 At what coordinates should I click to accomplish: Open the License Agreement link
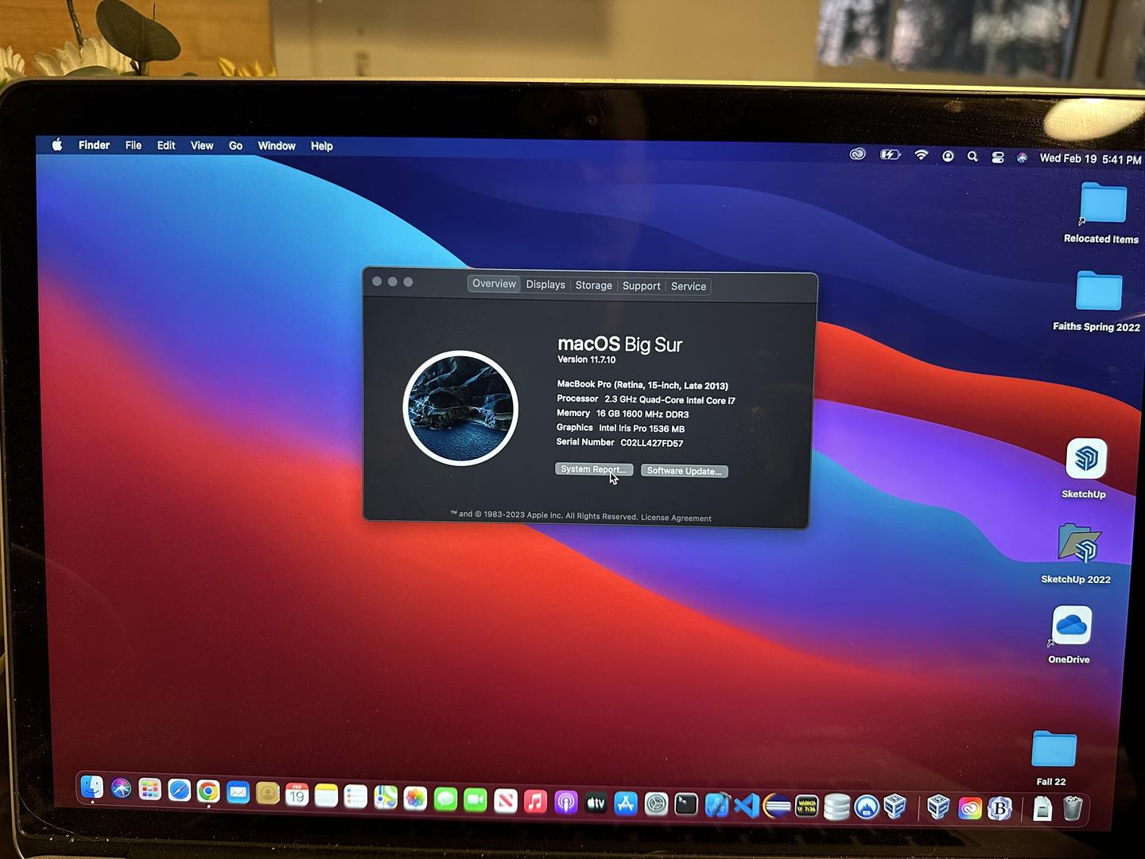[x=676, y=518]
